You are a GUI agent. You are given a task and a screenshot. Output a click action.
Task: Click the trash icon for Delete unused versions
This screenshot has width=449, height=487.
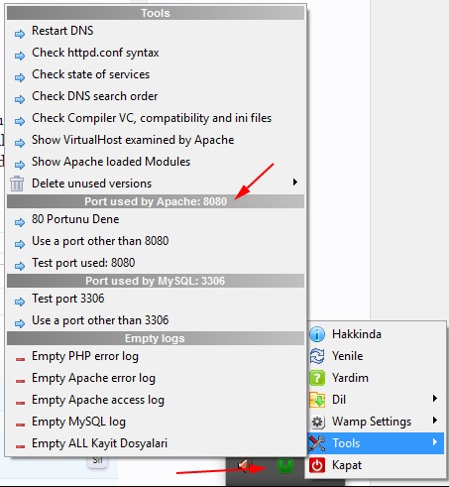click(x=17, y=183)
